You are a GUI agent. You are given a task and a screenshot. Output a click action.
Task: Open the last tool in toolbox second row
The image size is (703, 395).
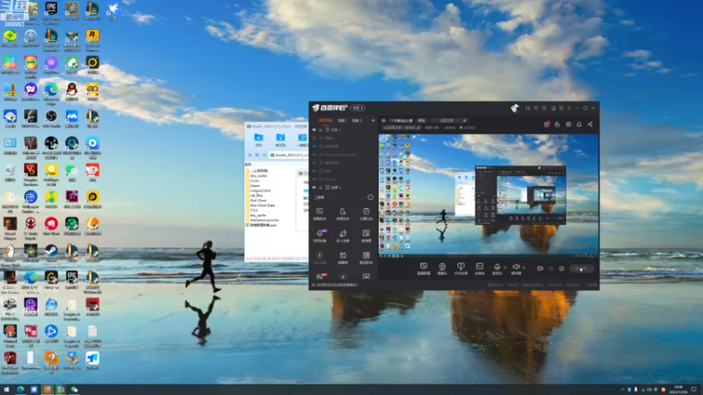[x=366, y=235]
